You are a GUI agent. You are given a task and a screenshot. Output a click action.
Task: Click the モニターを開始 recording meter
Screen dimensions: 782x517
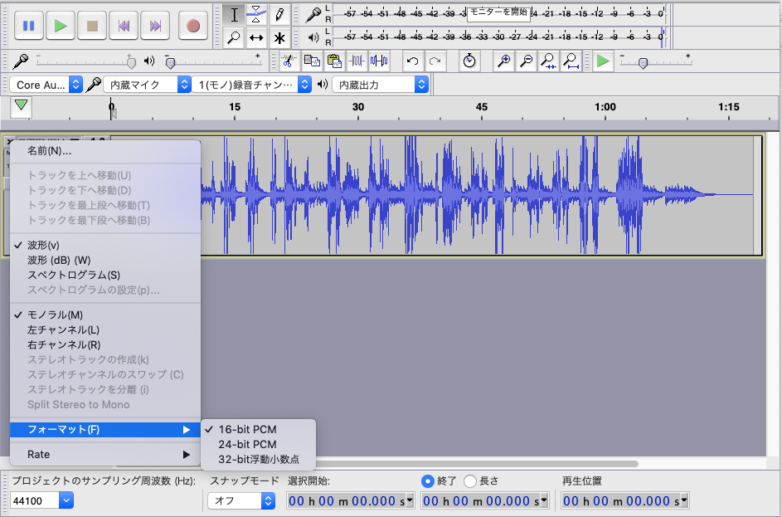pos(498,13)
